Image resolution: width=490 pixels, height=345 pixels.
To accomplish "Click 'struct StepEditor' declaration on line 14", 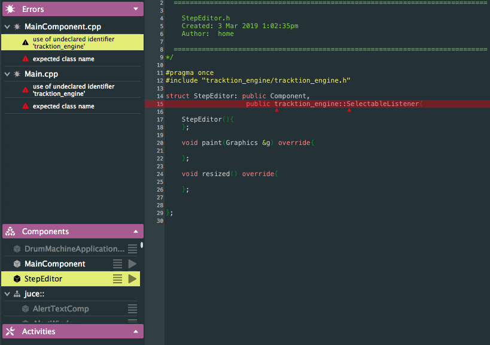I will click(238, 96).
